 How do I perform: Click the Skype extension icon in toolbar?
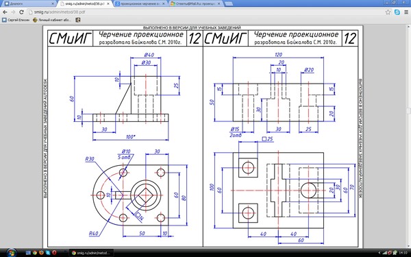397,12
